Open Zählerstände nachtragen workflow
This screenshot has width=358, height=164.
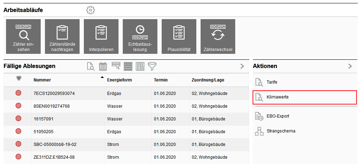coord(62,36)
